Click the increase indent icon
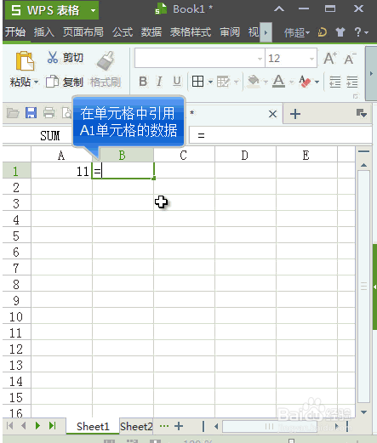This screenshot has width=377, height=443. pyautogui.click(x=352, y=82)
